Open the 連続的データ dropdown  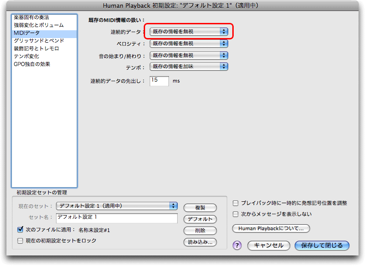pos(189,32)
